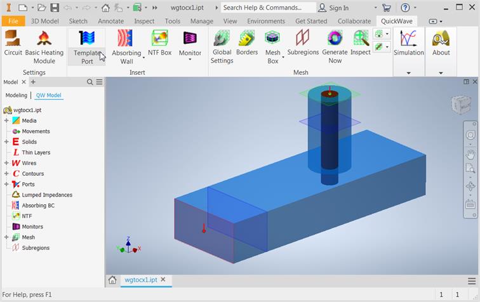This screenshot has height=302, width=480.
Task: Select the wgtocx1.ipt root tree item
Action: (x=27, y=110)
